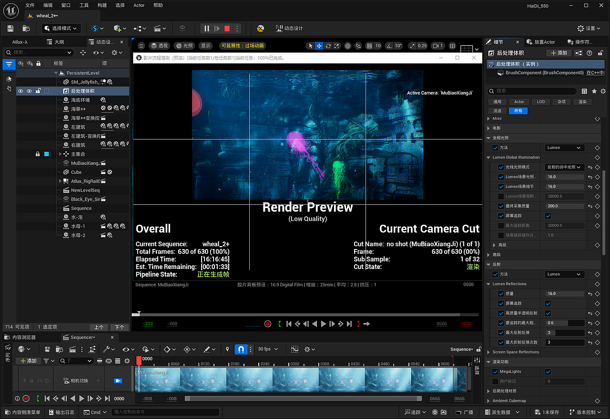This screenshot has width=610, height=419.
Task: Click the Outliner search field
Action: tap(39, 52)
